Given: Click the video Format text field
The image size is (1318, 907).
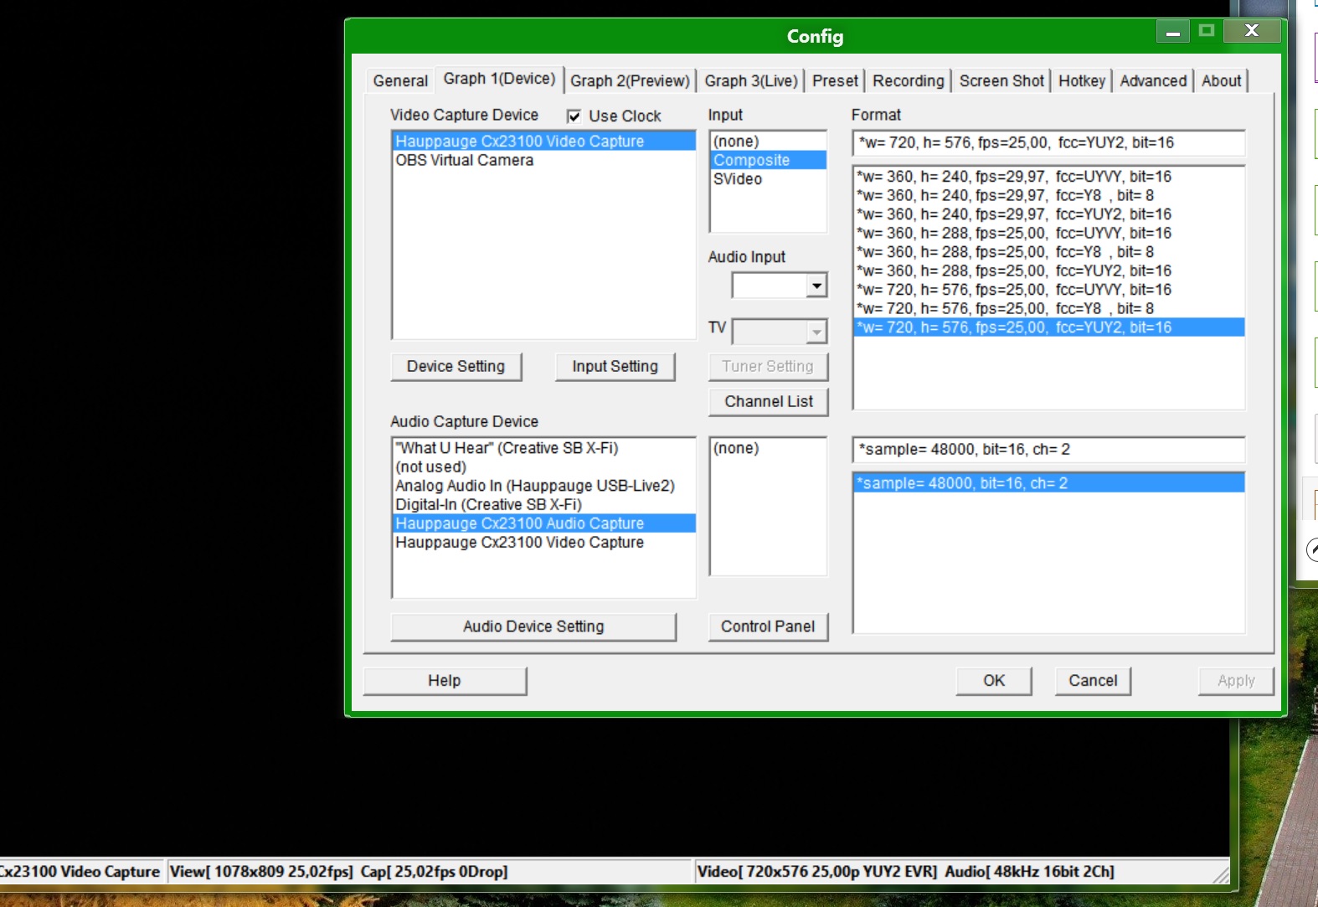Looking at the screenshot, I should pos(1048,142).
